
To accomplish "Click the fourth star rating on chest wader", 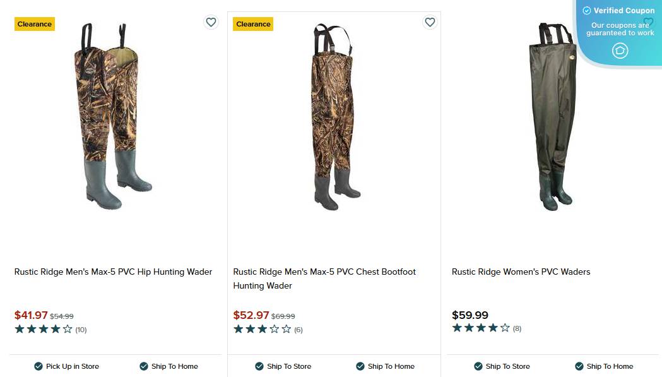I will pos(273,328).
